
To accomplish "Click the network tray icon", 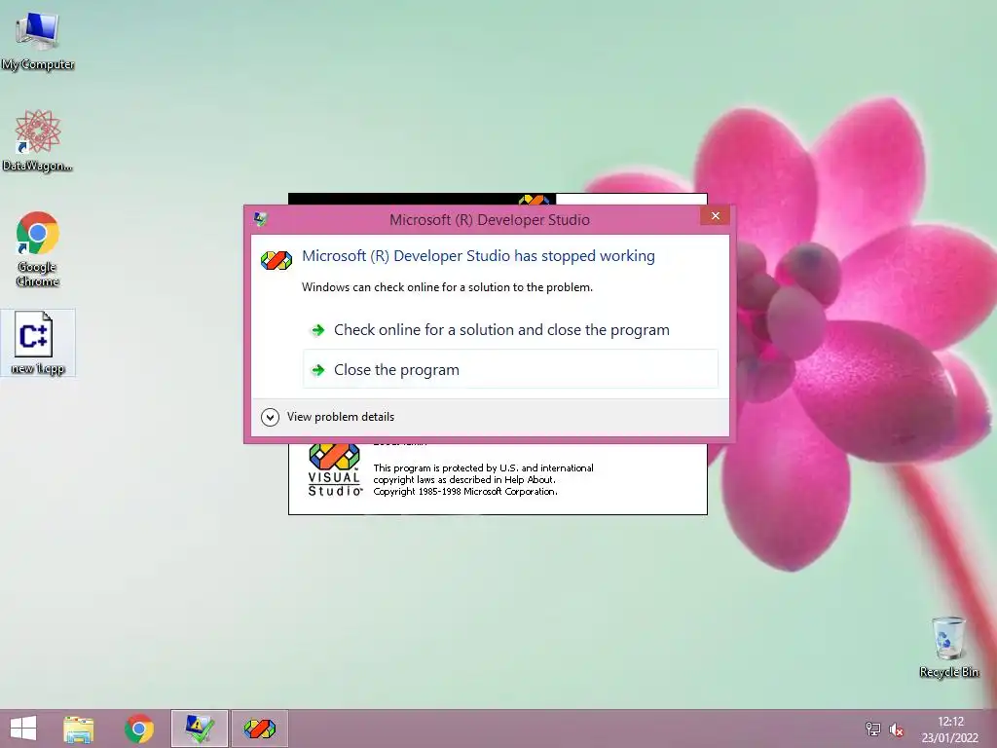I will click(873, 729).
